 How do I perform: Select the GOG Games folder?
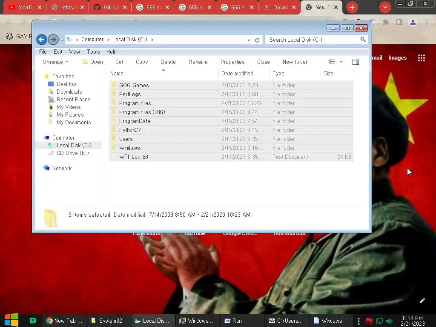coord(231,85)
